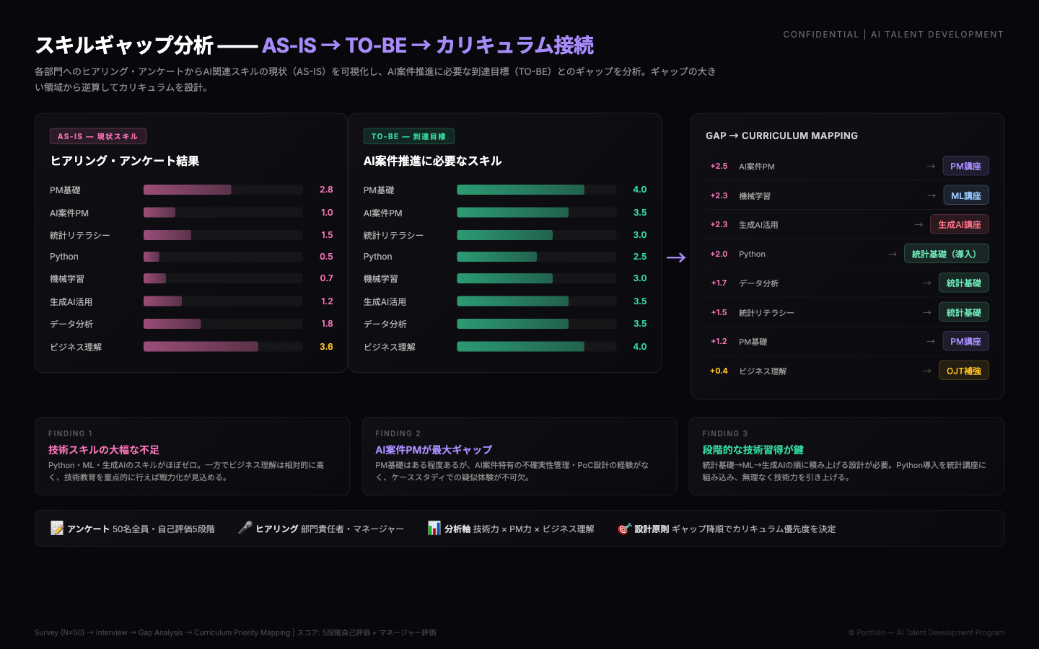Screen dimensions: 1039x649
Task: Click the 生成AI講座 tag
Action: click(959, 224)
